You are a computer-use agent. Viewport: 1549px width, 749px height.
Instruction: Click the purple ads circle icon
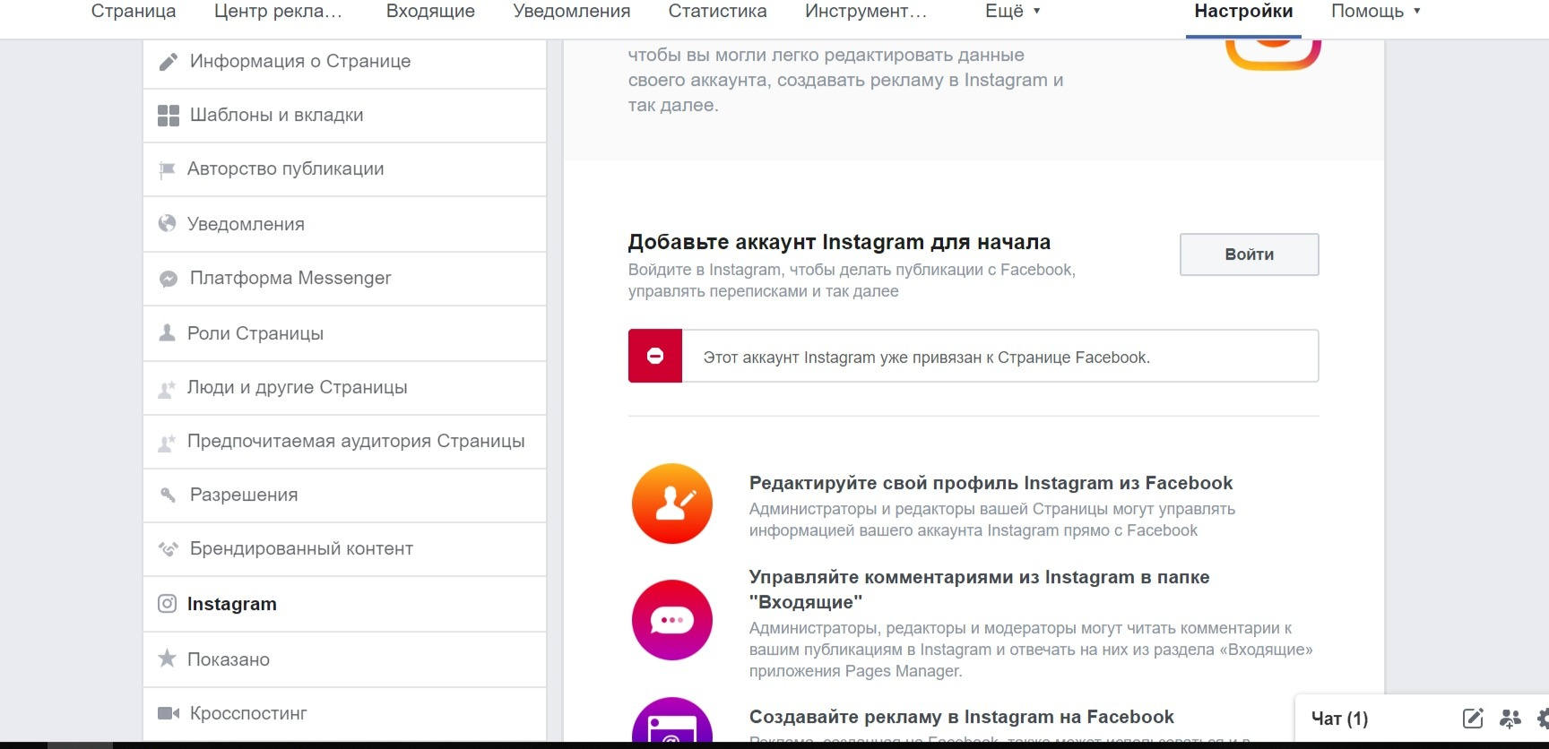[x=672, y=720]
